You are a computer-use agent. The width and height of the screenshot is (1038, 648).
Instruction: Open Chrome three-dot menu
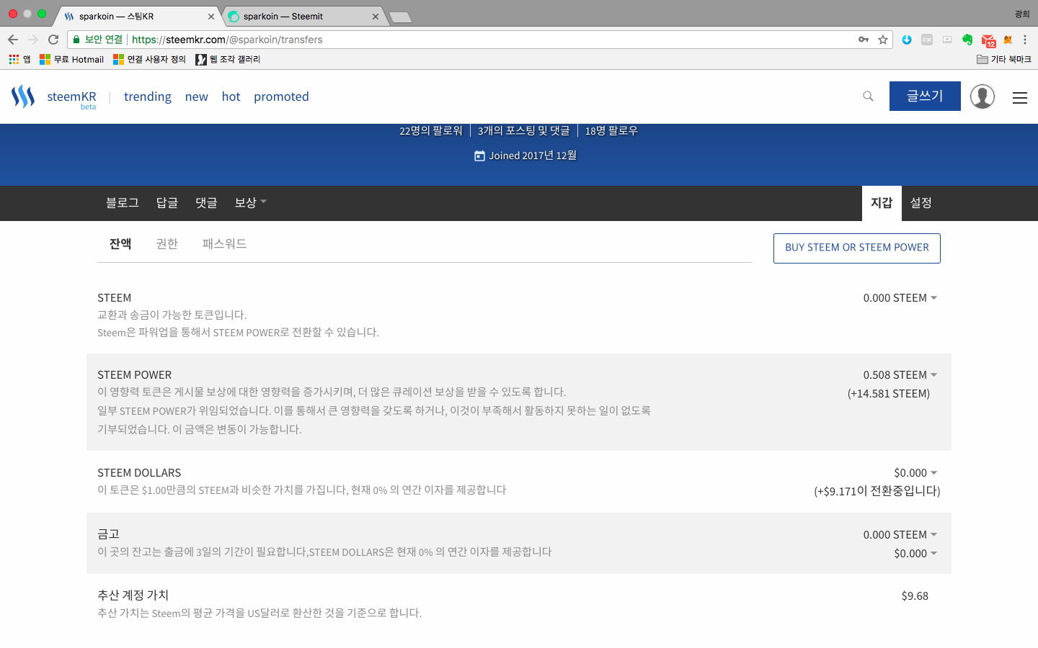tap(1025, 40)
